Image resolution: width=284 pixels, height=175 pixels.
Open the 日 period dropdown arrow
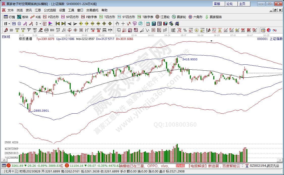click(9, 24)
